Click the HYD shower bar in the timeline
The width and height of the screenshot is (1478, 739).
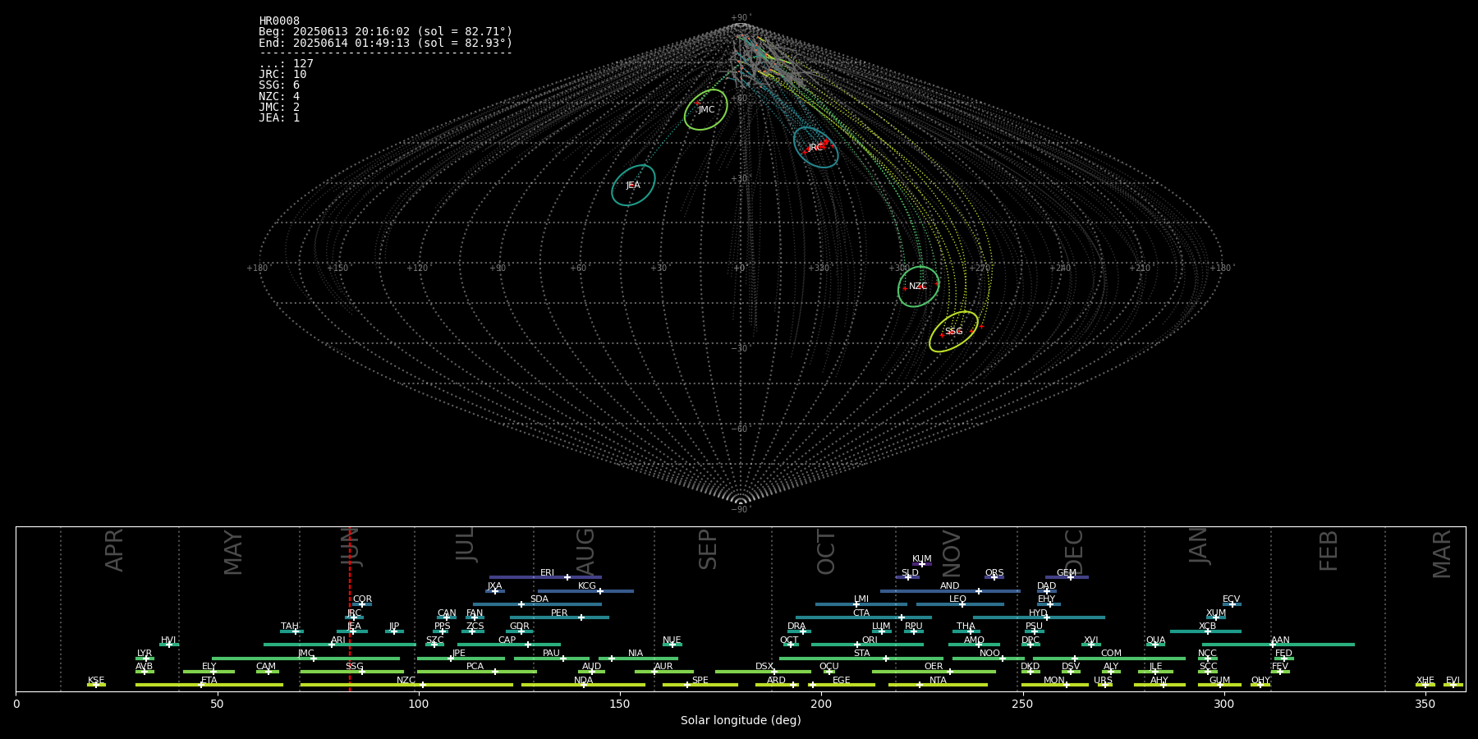click(x=1039, y=617)
